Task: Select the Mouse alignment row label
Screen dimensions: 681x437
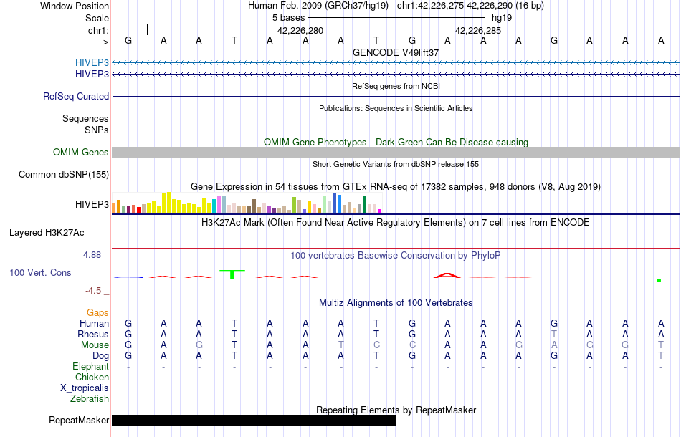Action: (x=95, y=345)
